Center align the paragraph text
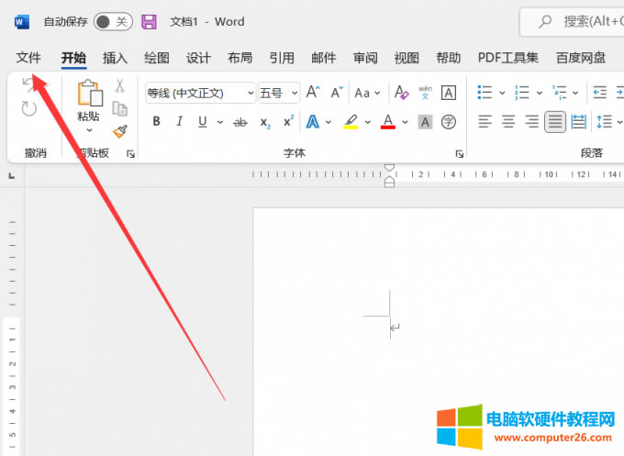This screenshot has height=456, width=624. (508, 122)
